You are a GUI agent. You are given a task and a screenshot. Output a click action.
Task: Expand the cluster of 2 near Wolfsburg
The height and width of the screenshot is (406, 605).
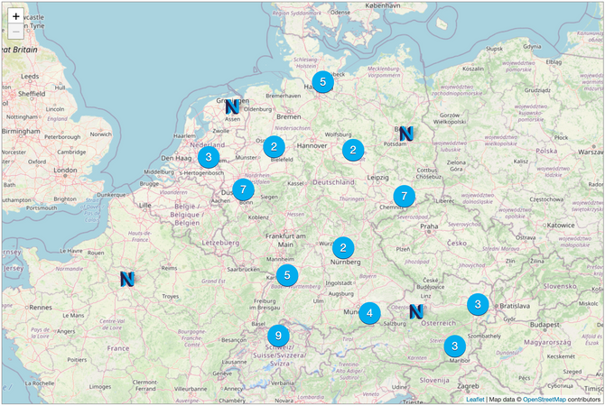click(x=353, y=150)
